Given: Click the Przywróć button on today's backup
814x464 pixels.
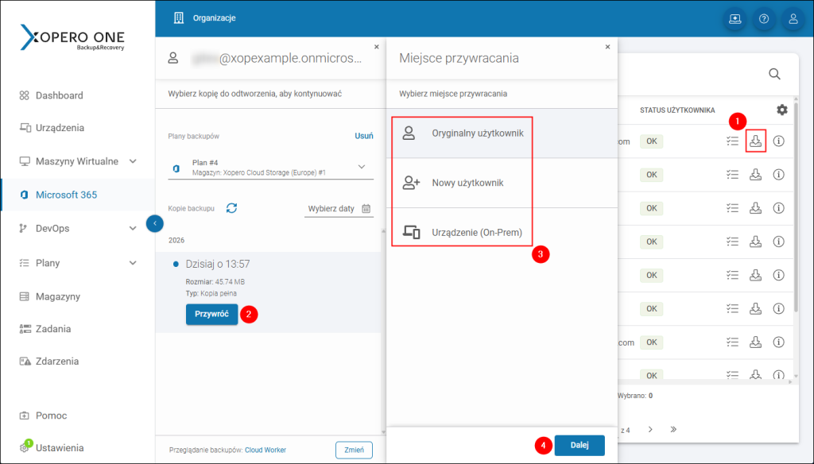Looking at the screenshot, I should pos(211,315).
